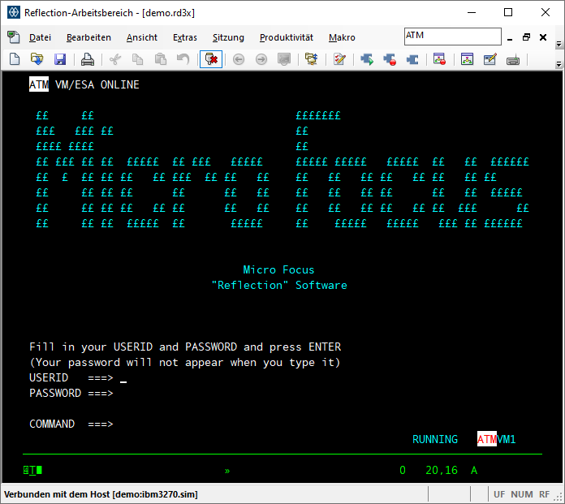Viewport: 565px width, 504px height.
Task: Restore the inner document window
Action: (x=527, y=37)
